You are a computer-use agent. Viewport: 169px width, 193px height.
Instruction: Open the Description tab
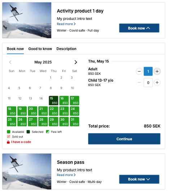click(x=66, y=49)
